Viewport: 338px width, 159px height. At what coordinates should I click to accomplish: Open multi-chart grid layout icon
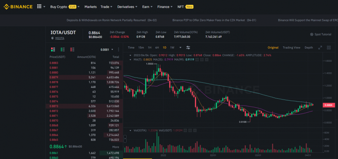tap(329, 48)
